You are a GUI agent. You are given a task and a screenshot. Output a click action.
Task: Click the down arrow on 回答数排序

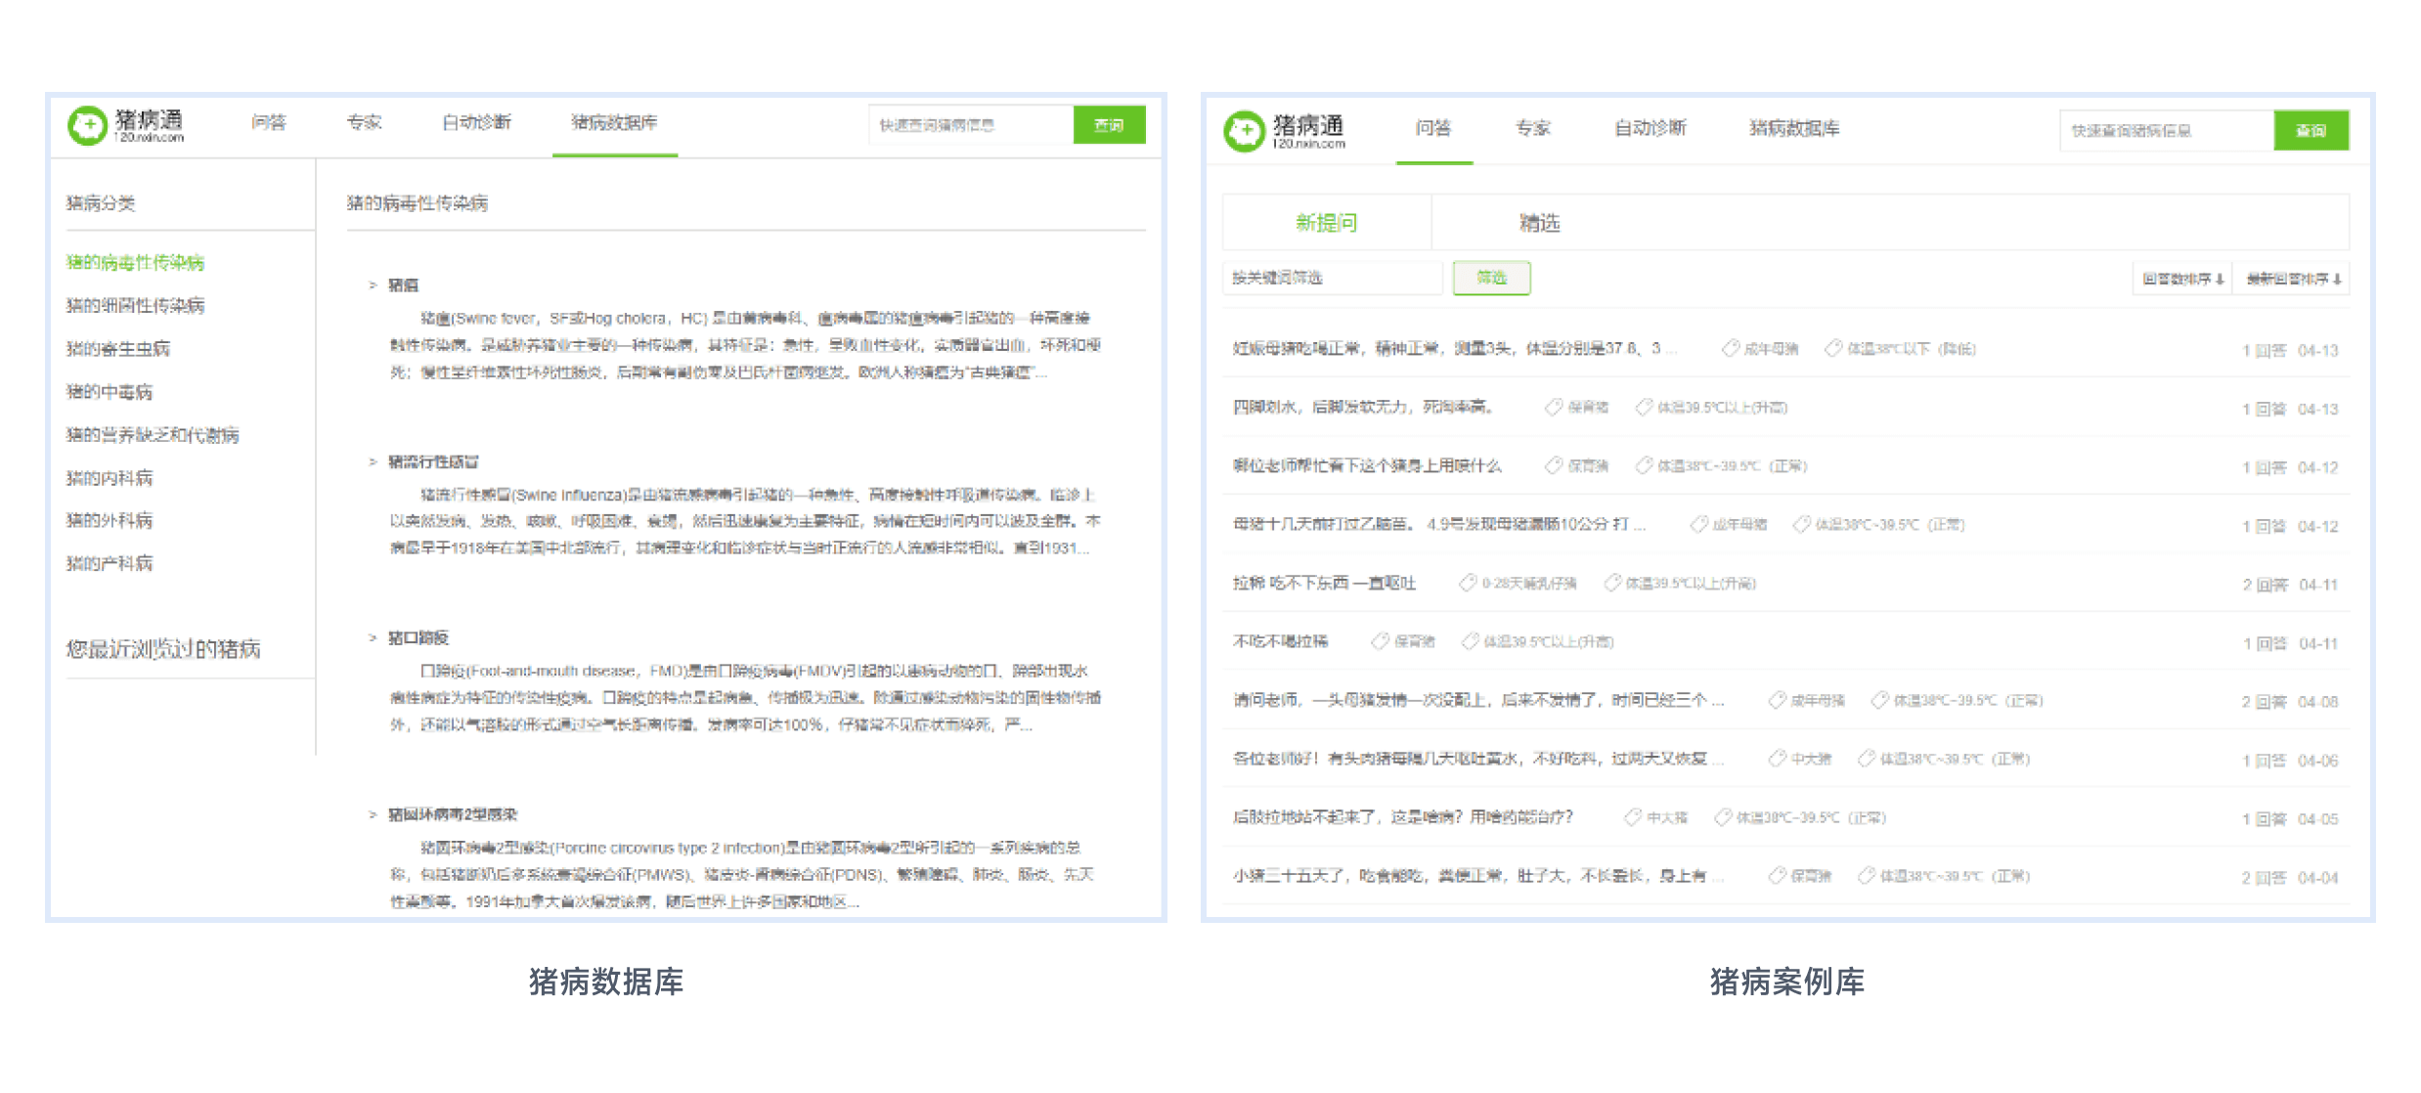tap(2221, 280)
